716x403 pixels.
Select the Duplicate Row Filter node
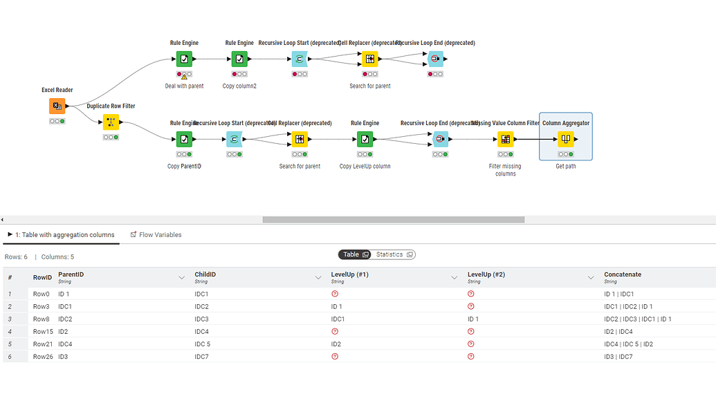point(109,122)
